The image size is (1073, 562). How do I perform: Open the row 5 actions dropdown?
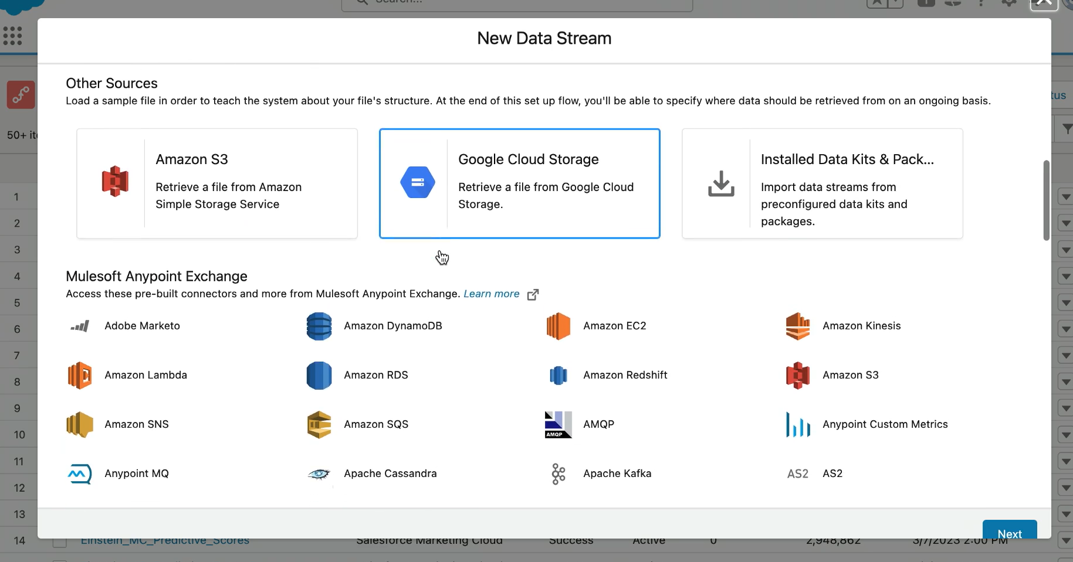(x=1065, y=303)
